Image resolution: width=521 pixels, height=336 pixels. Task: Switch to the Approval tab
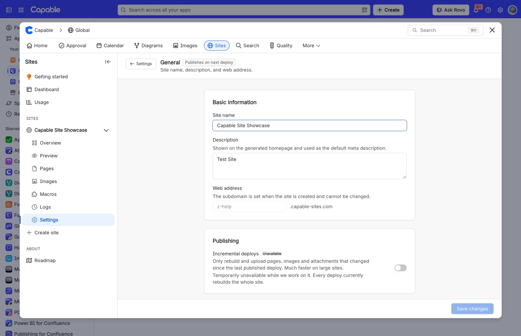coord(72,46)
